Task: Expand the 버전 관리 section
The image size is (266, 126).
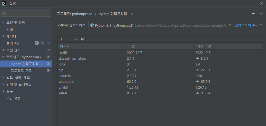Action: click(x=3, y=50)
